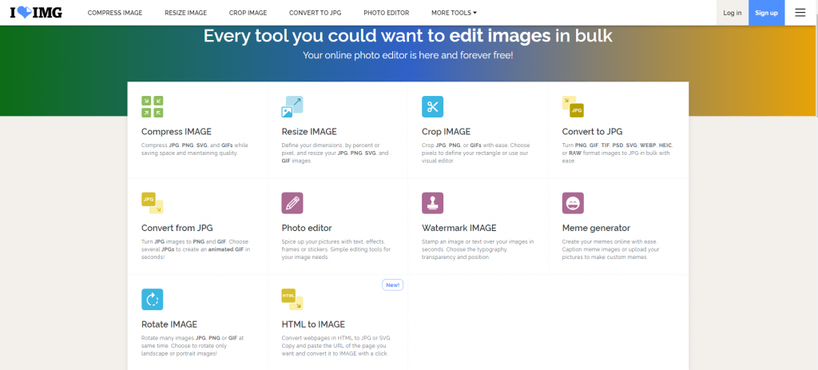Click the heading 'Every tool you could want to edit images in bulk'

click(408, 36)
